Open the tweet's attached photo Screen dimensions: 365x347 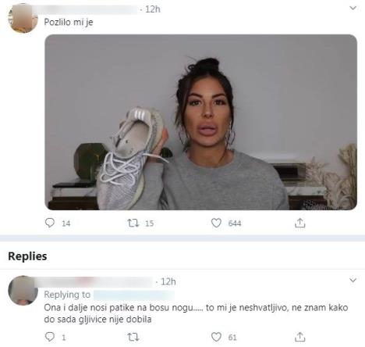click(x=200, y=122)
